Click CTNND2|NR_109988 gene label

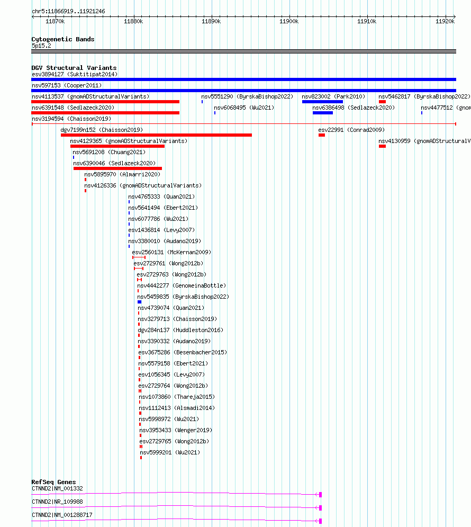click(57, 502)
